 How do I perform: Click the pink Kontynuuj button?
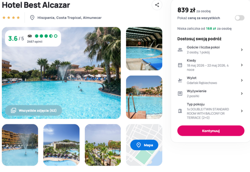pos(211,131)
